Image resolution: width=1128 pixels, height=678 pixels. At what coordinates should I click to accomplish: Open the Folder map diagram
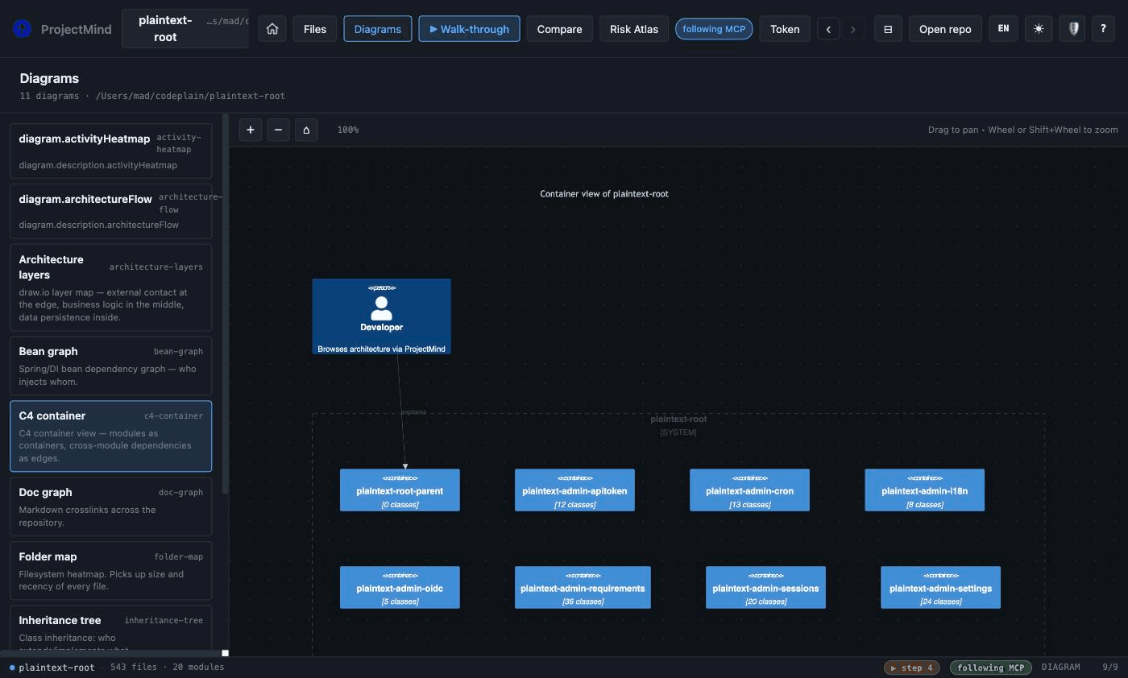click(x=110, y=571)
